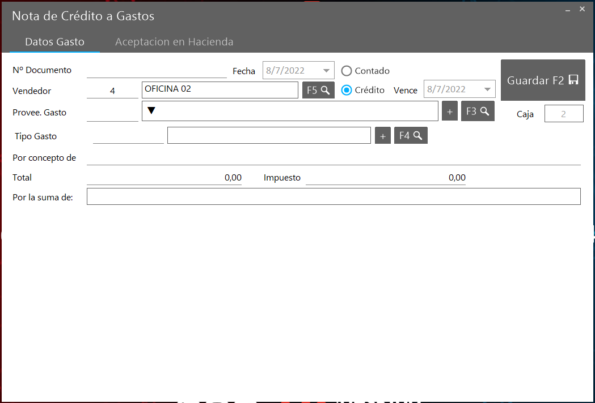The image size is (595, 403).
Task: Expand the Provee. Gasto supplier list
Action: tap(151, 111)
